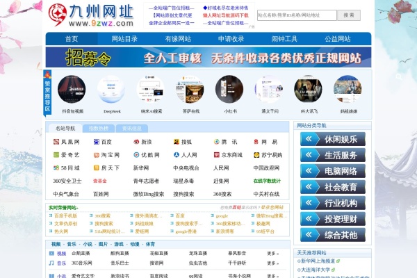
Task: Open the 菩萨在线 round thumbnail
Action: 190,89
